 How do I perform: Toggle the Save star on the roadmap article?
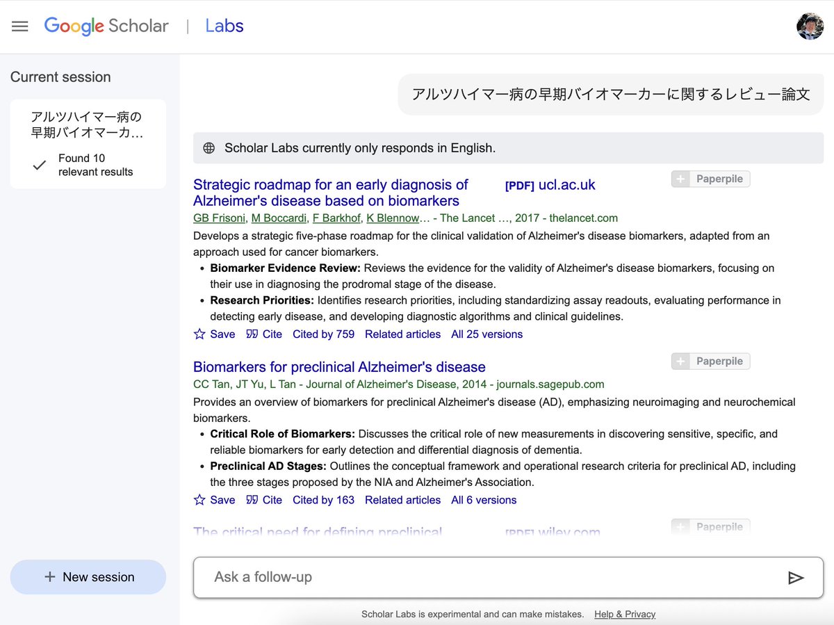199,334
